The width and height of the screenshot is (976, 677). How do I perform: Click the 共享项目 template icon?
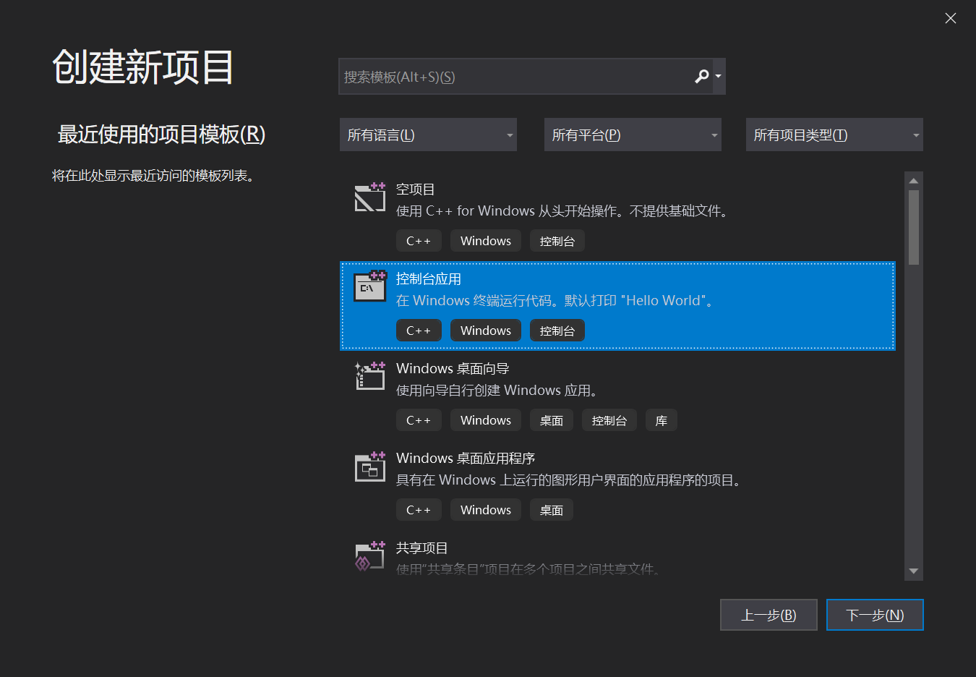[x=370, y=555]
